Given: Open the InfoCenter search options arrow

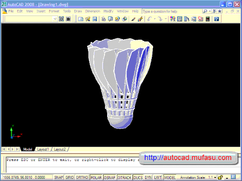Looking at the screenshot, I should 209,11.
